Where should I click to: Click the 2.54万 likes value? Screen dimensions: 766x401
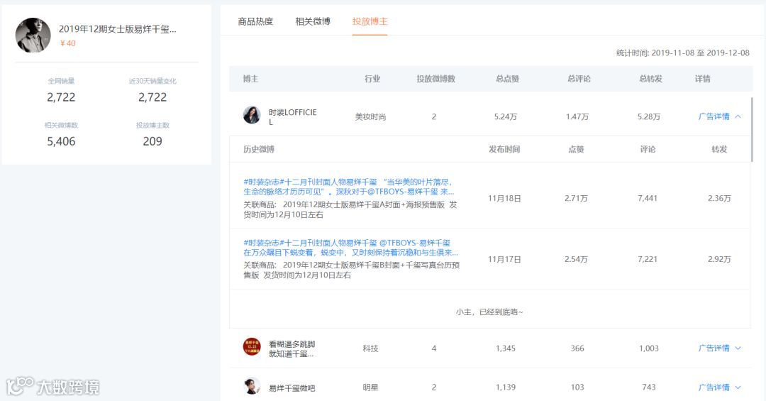point(576,259)
